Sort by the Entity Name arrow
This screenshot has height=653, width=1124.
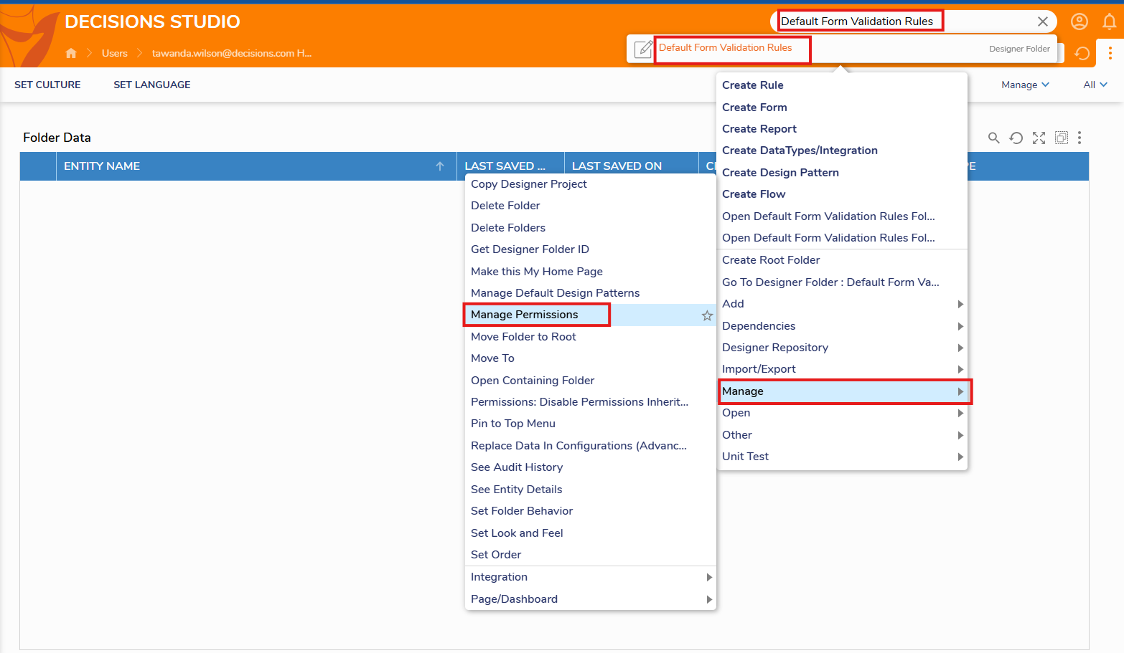click(440, 166)
